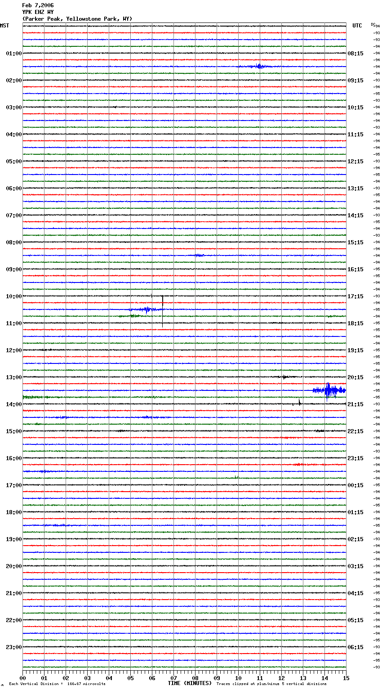Click the "16:00" MST row label
Viewport: 382px width, 690px height.
(x=14, y=458)
